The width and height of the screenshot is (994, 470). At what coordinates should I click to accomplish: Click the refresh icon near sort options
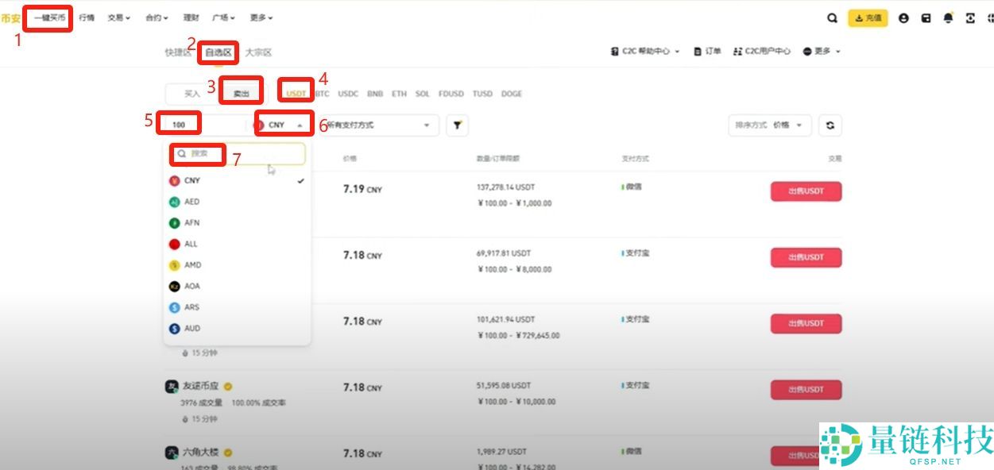pos(829,125)
